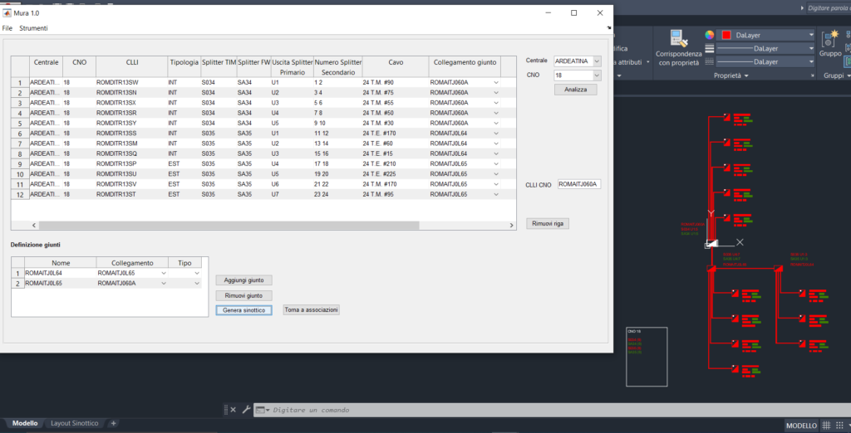Click the Genera sinottico button

coord(243,310)
